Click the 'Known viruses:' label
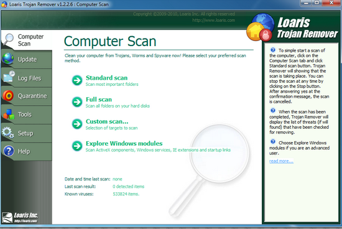 point(79,194)
